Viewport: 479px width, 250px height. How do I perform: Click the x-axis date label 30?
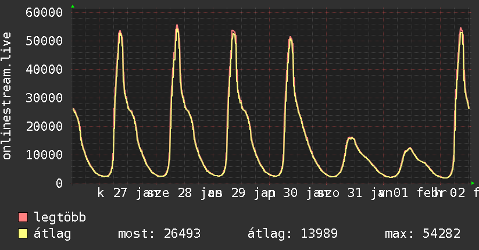(290, 193)
